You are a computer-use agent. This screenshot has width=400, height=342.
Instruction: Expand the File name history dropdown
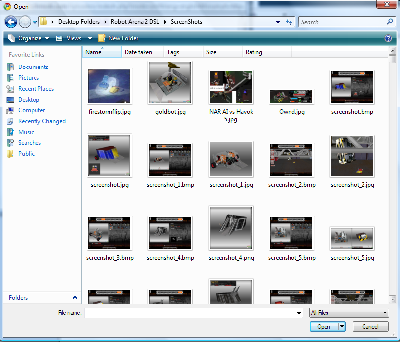299,313
